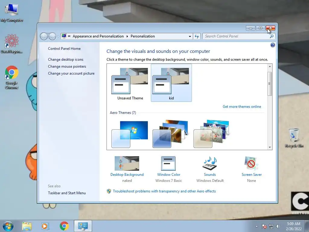Open Desktop Background settings icon
The width and height of the screenshot is (309, 232).
point(127,163)
